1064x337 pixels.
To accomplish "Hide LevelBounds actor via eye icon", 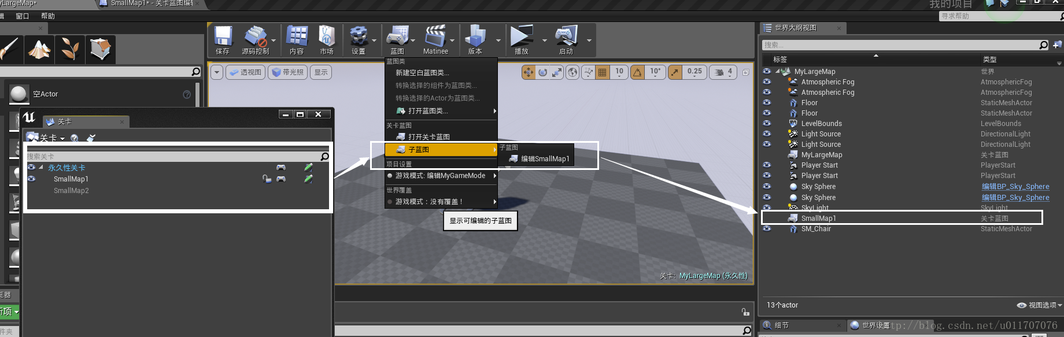I will coord(767,124).
